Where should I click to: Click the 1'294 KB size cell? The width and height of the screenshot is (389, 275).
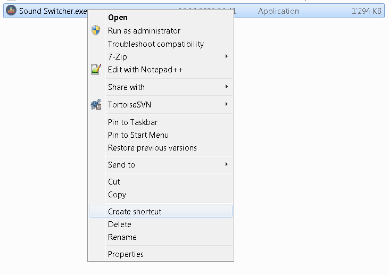(x=367, y=11)
